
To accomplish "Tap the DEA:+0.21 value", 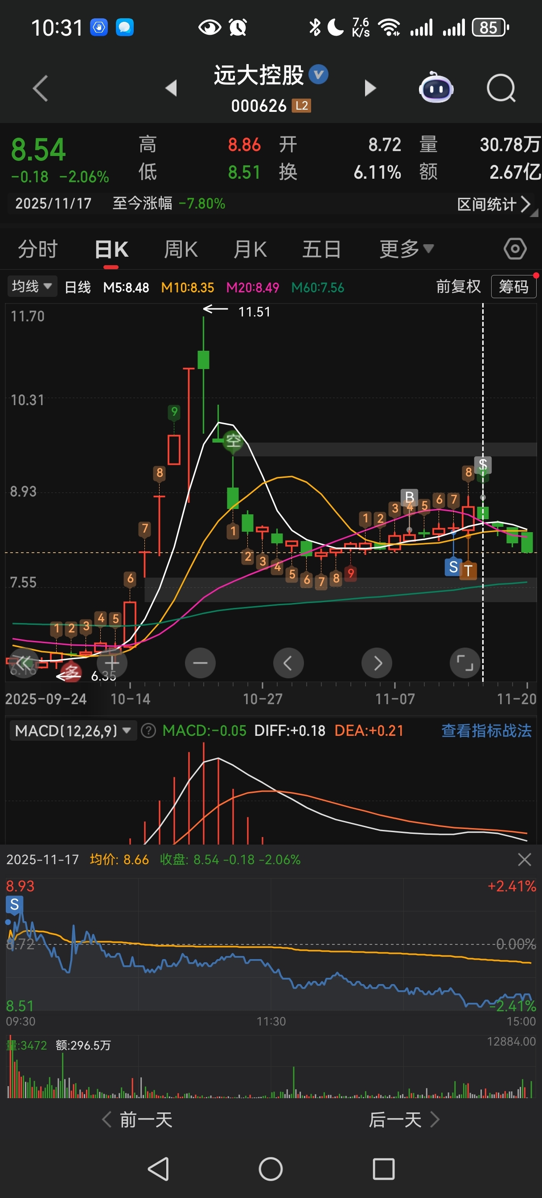I will pos(369,730).
